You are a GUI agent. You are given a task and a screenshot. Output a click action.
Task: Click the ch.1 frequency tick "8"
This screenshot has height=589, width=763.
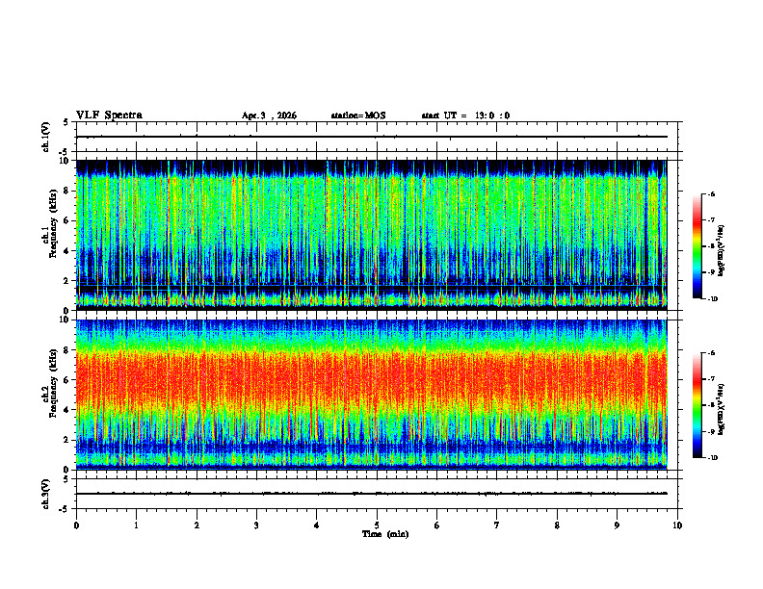pos(67,191)
